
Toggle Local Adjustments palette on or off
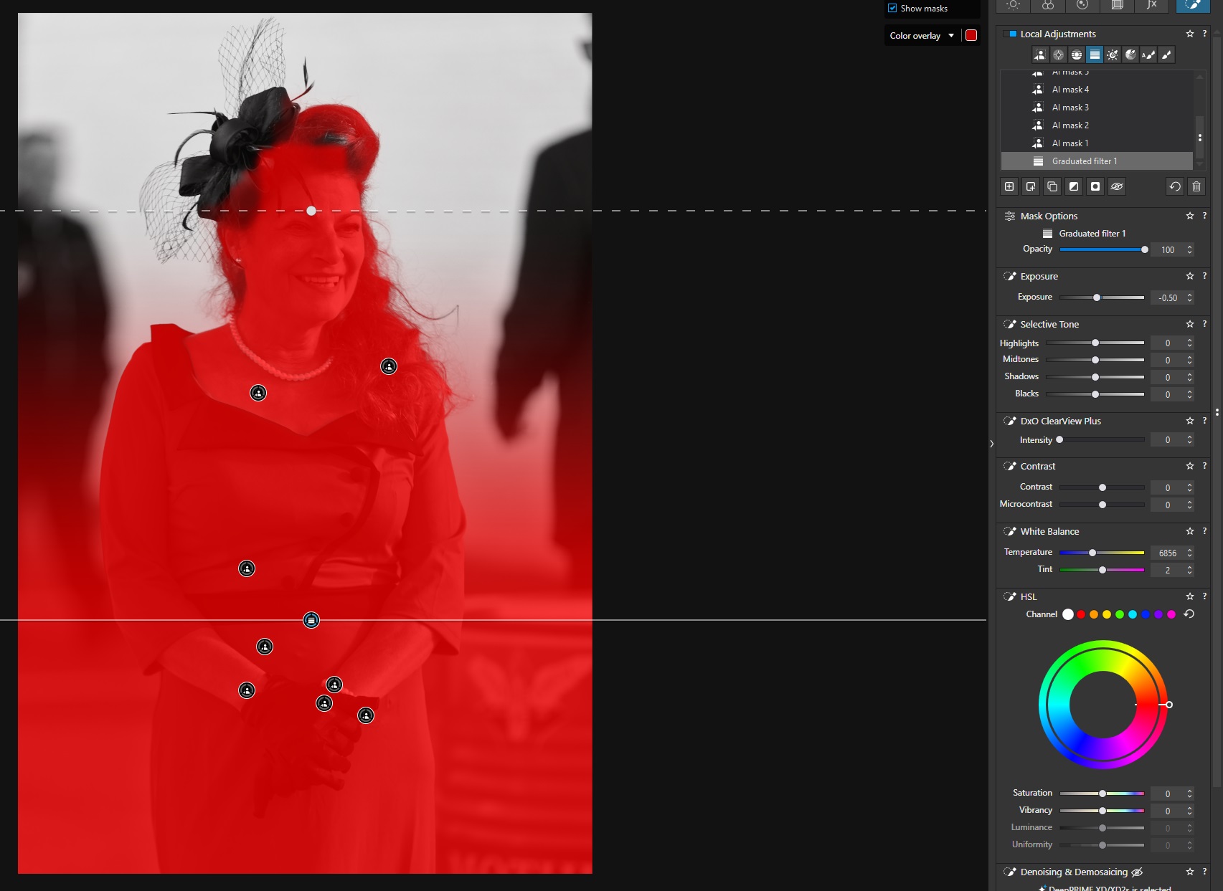tap(1013, 34)
